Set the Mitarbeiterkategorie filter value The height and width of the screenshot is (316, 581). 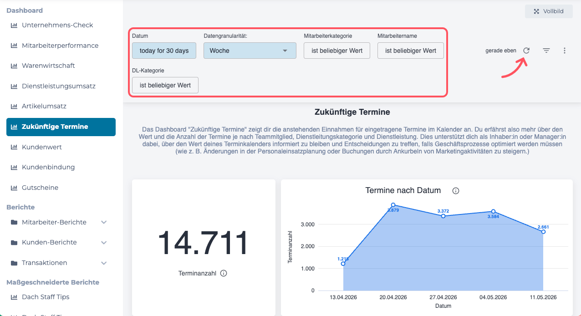coord(337,51)
